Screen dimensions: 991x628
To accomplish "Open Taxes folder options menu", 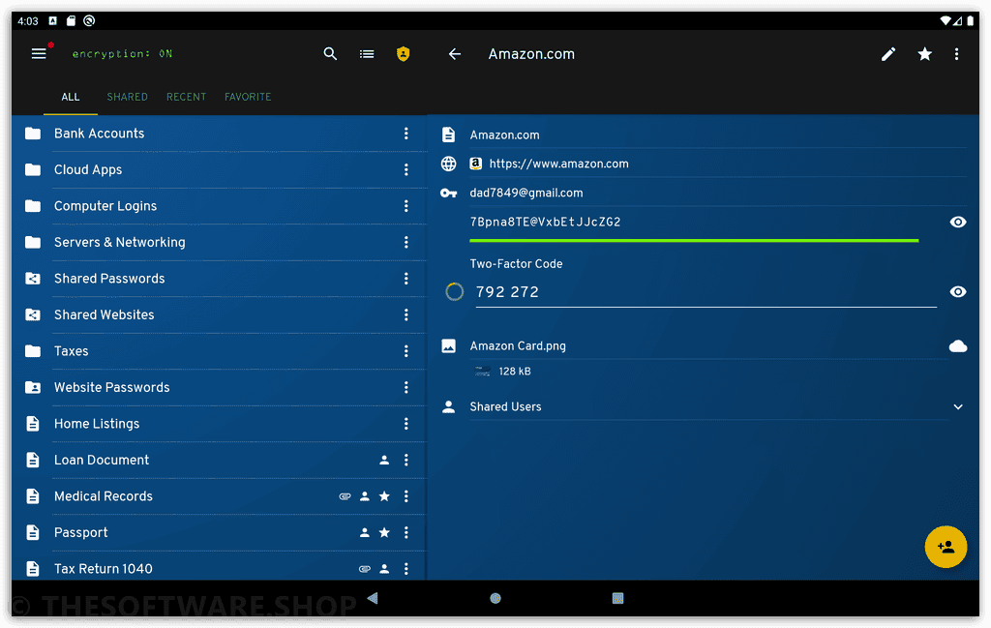I will 405,351.
